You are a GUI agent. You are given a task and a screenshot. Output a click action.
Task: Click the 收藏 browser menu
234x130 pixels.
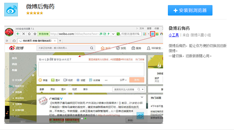(157, 28)
